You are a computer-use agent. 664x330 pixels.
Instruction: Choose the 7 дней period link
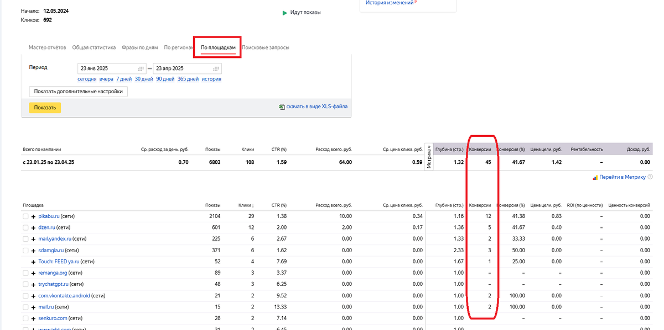(x=124, y=79)
